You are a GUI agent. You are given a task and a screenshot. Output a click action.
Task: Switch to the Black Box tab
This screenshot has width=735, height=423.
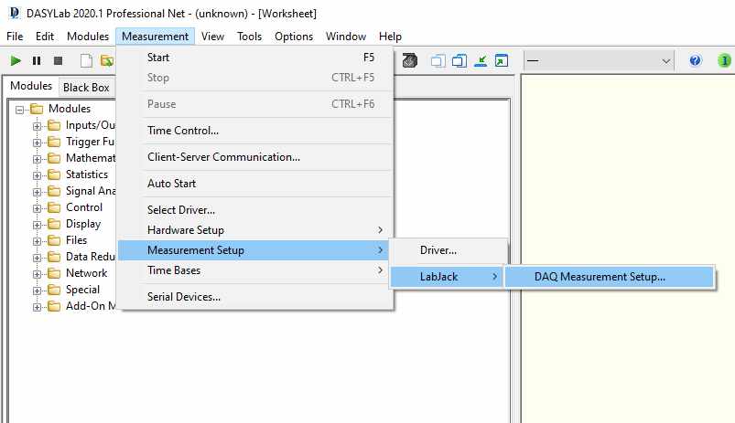point(86,88)
